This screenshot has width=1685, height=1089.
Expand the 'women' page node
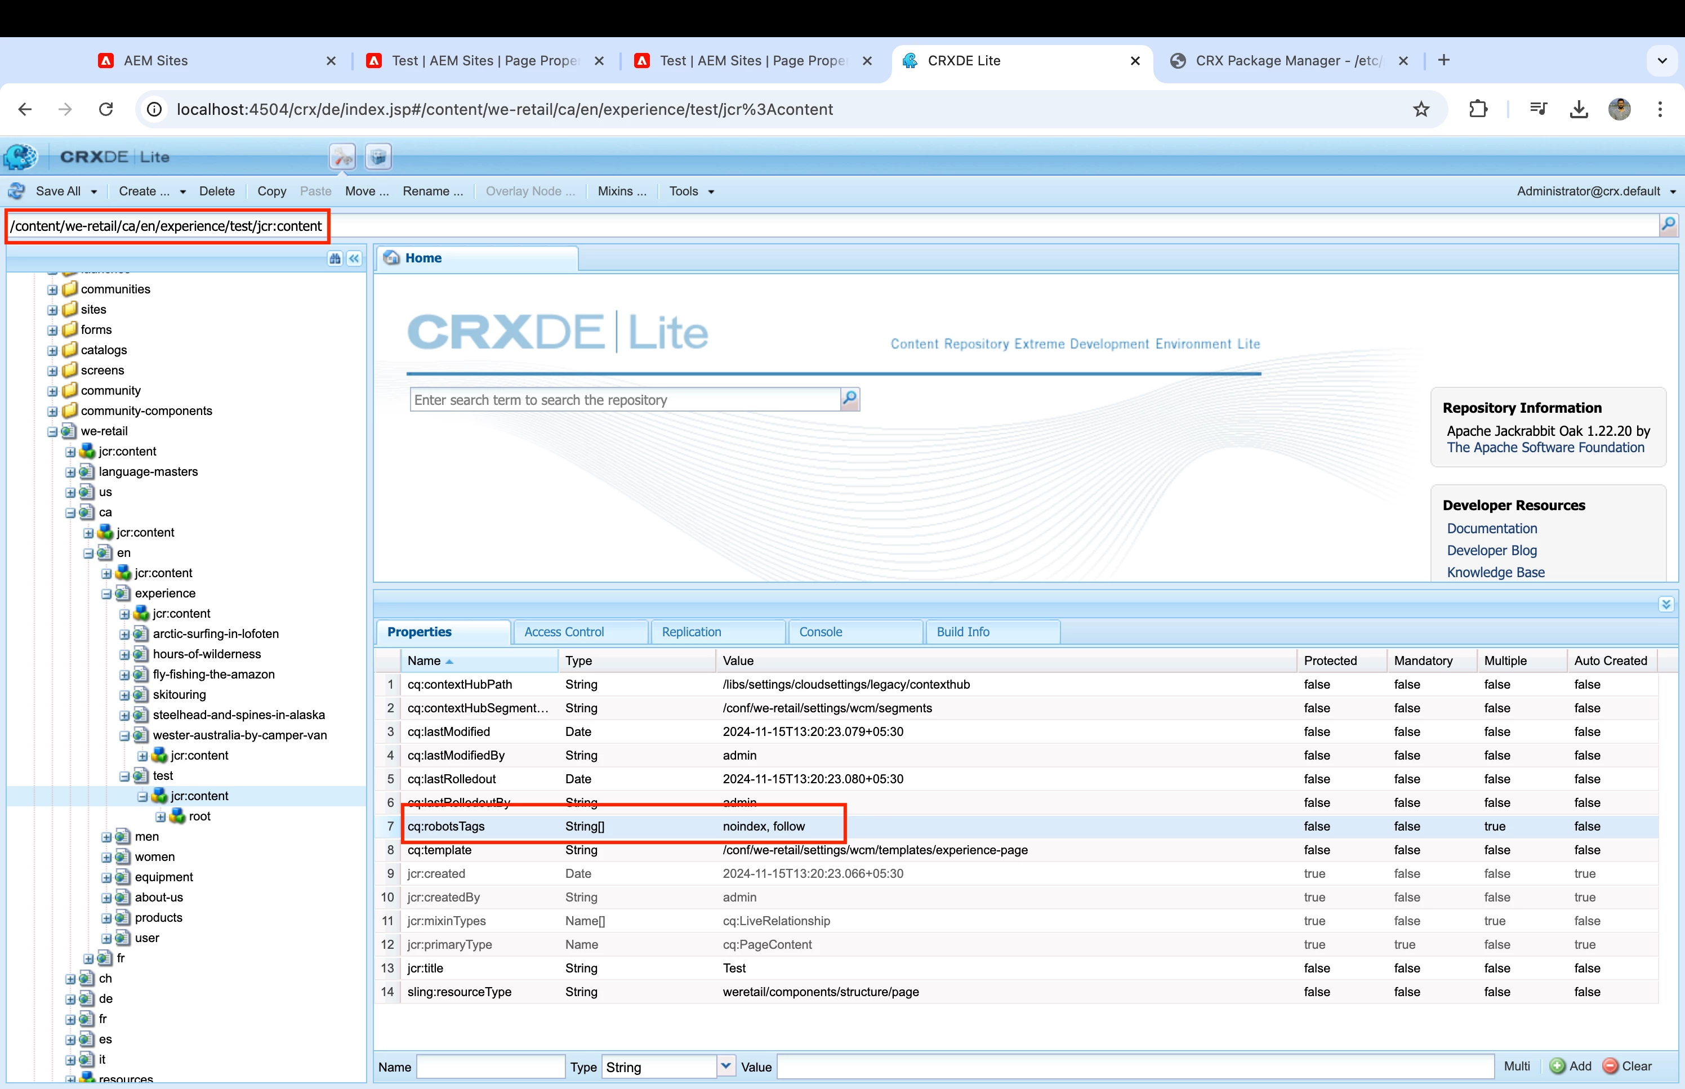point(106,857)
